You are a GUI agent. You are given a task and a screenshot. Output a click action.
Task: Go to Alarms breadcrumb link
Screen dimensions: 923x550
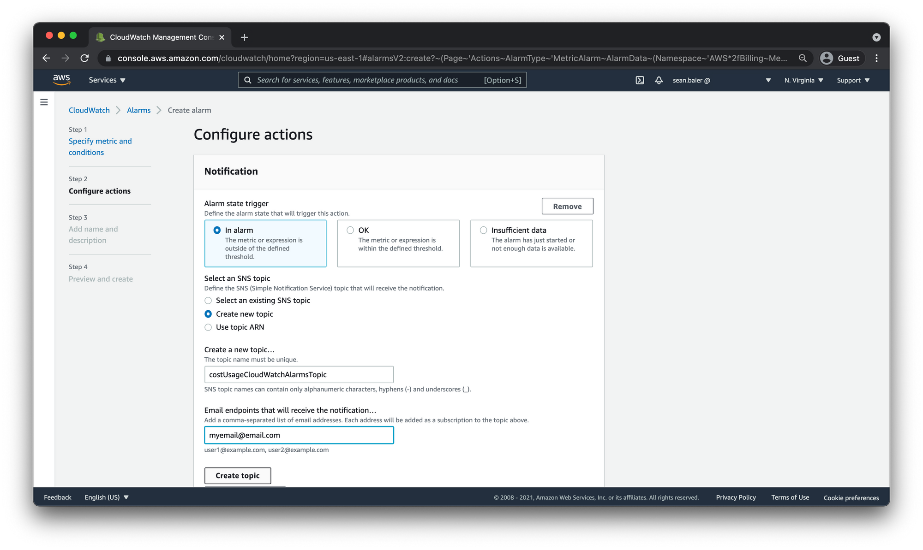[138, 110]
